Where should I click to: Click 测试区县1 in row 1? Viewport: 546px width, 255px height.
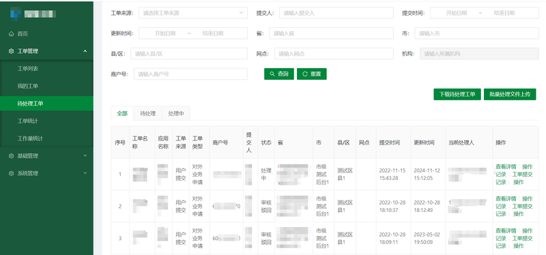[x=345, y=175]
